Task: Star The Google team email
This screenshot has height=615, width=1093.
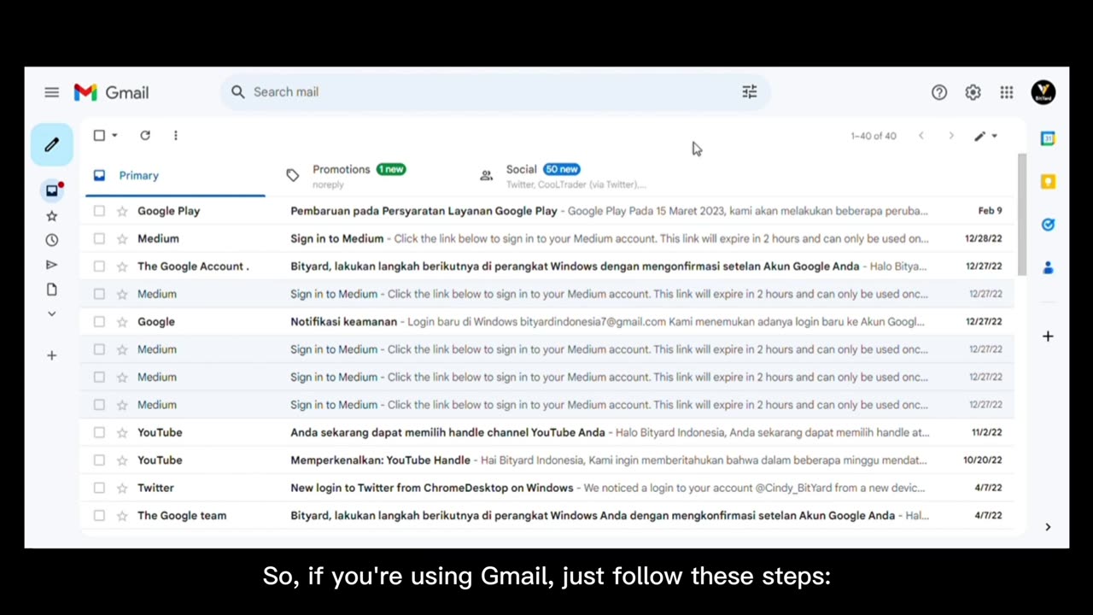Action: pyautogui.click(x=122, y=516)
